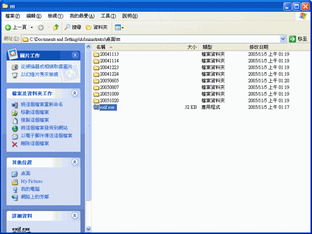Select the 20041223 folder icon
This screenshot has height=234, width=312.
tap(96, 67)
